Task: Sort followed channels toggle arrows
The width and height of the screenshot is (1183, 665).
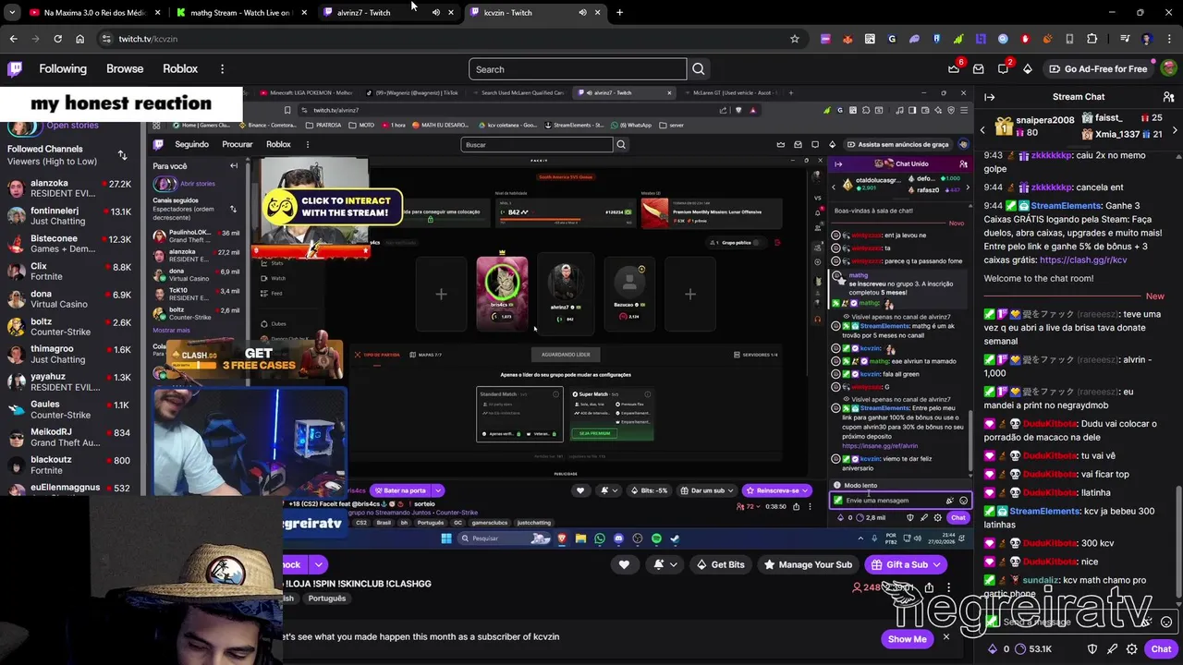Action: (122, 155)
